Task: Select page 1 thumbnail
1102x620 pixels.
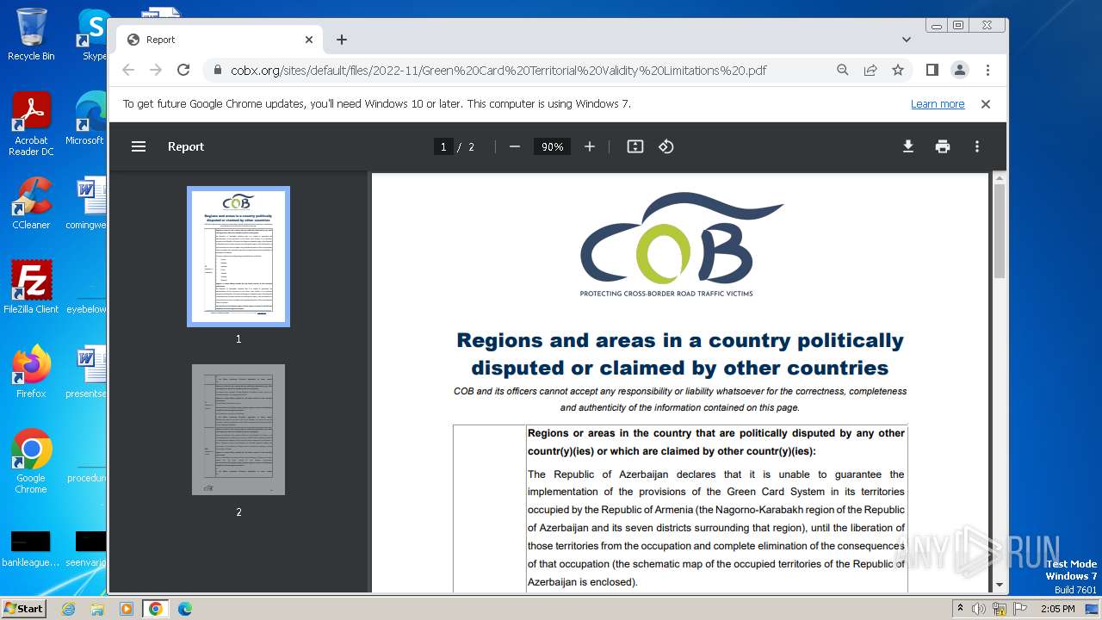Action: click(x=238, y=257)
